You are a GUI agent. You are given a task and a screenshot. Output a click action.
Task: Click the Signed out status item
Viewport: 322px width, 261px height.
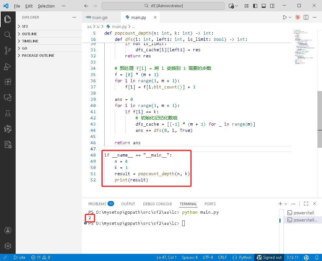pos(269,257)
